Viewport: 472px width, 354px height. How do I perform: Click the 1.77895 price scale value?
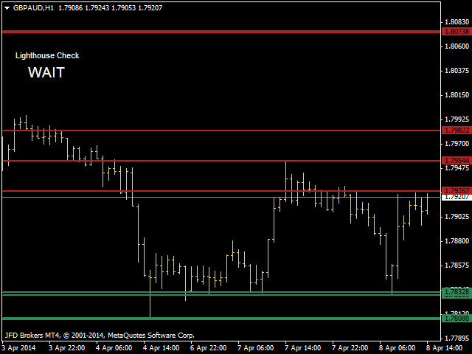point(457,339)
